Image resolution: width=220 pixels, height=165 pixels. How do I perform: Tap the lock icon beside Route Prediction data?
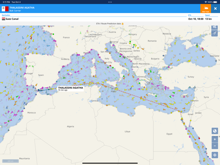click(122, 24)
